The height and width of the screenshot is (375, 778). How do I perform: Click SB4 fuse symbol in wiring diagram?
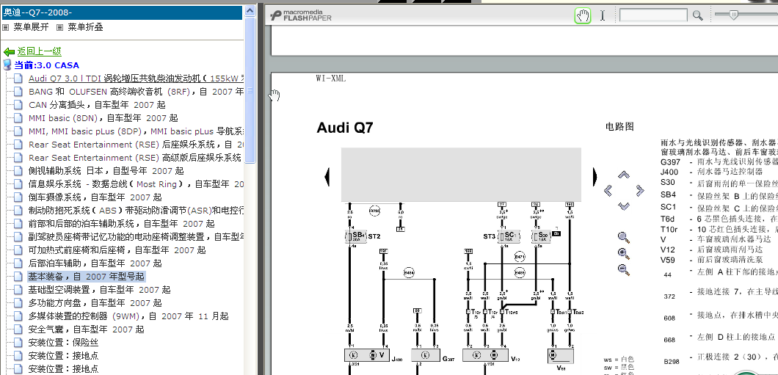[356, 236]
